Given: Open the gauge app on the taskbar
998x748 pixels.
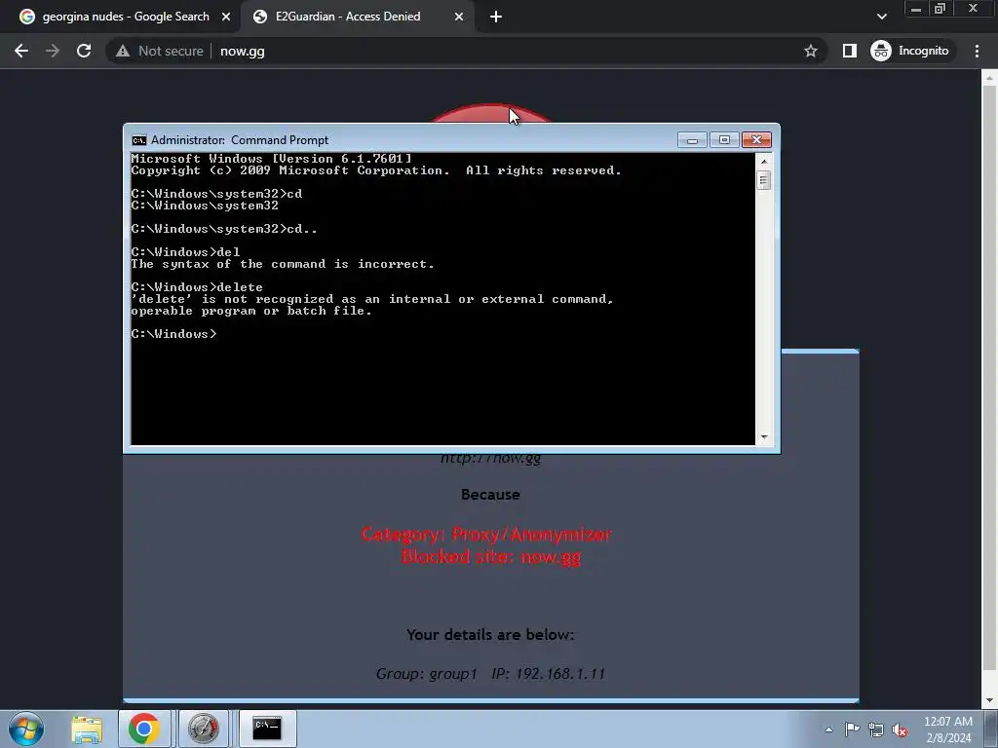Looking at the screenshot, I should tap(203, 729).
